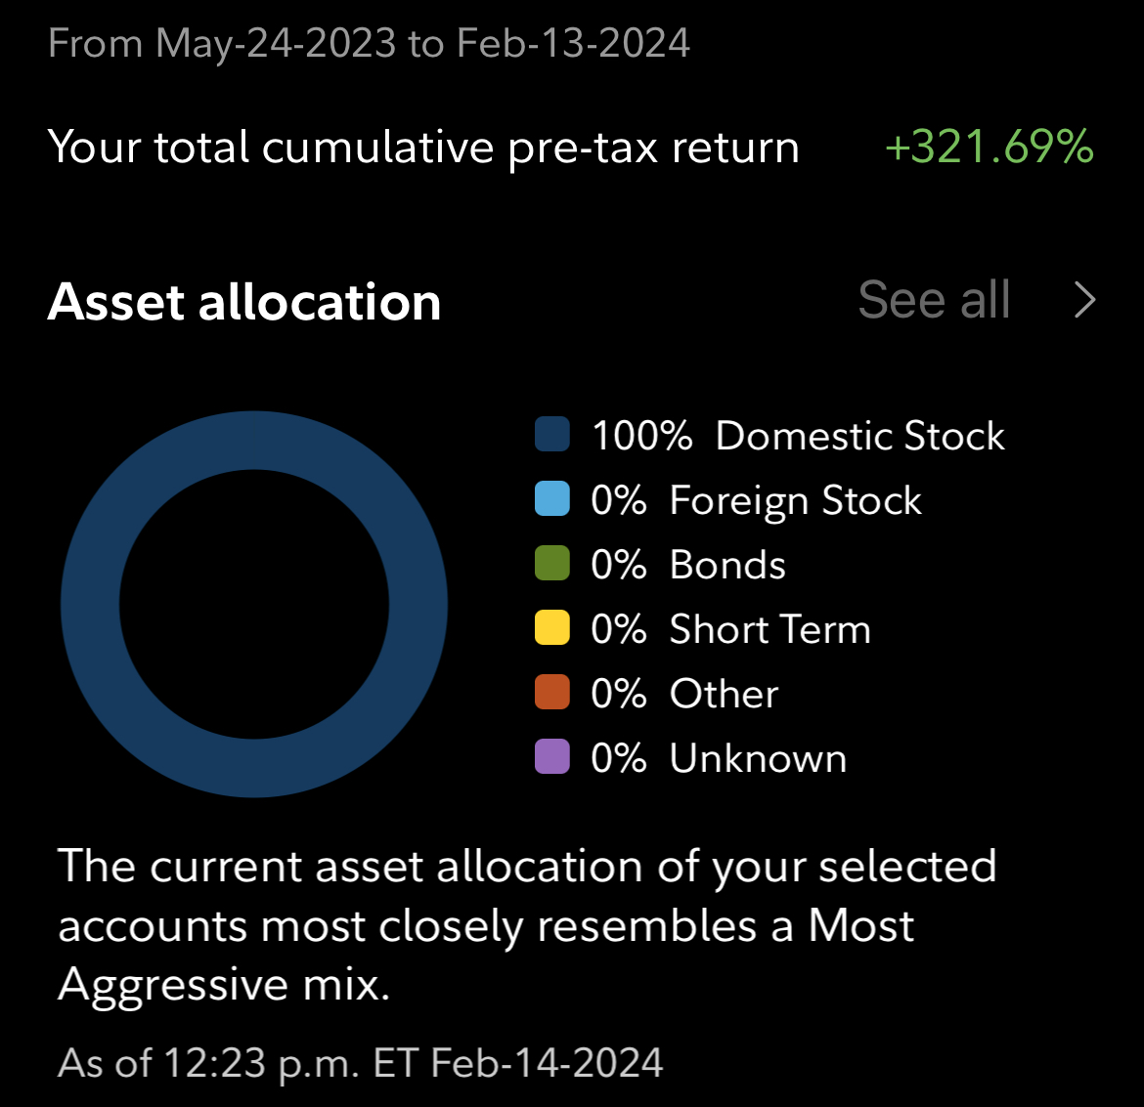Tap the 100% Domestic Stock label
This screenshot has height=1107, width=1144.
(x=798, y=436)
